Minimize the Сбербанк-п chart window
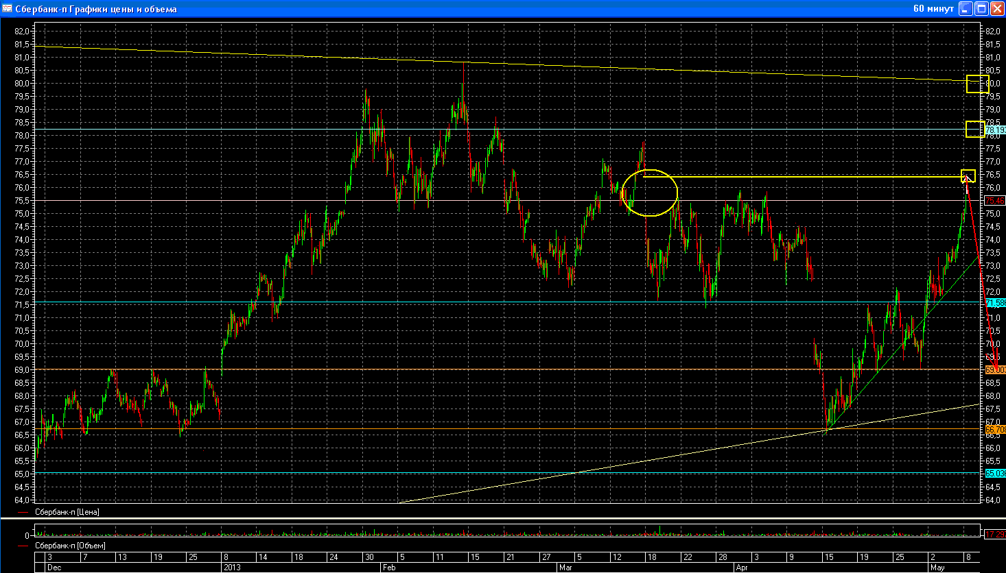Viewport: 1006px width, 573px height. click(x=966, y=9)
